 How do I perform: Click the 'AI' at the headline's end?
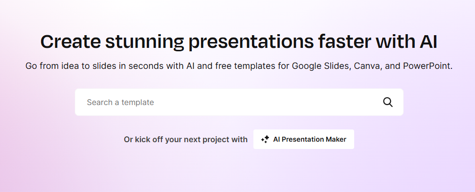point(429,42)
